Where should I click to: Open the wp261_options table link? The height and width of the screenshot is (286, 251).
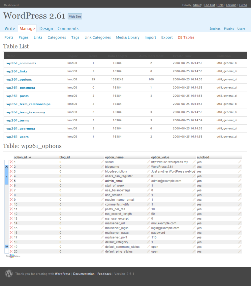pos(19,79)
